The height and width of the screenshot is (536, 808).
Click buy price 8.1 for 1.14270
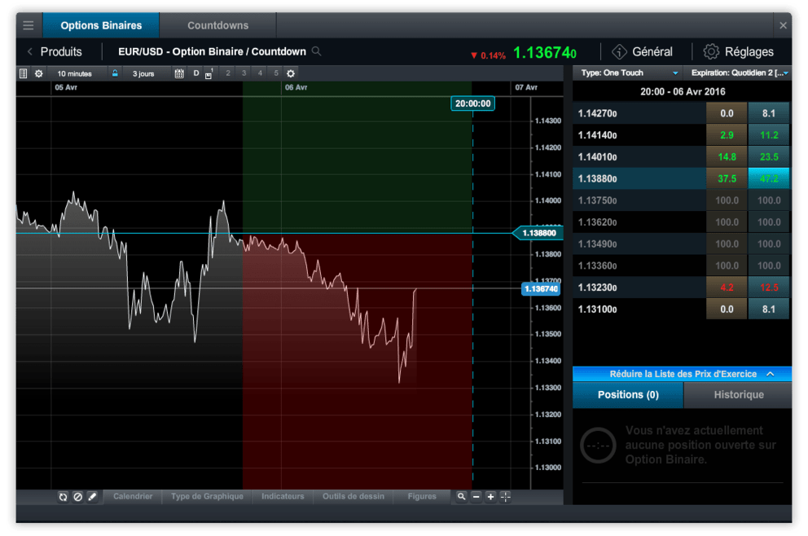click(768, 113)
